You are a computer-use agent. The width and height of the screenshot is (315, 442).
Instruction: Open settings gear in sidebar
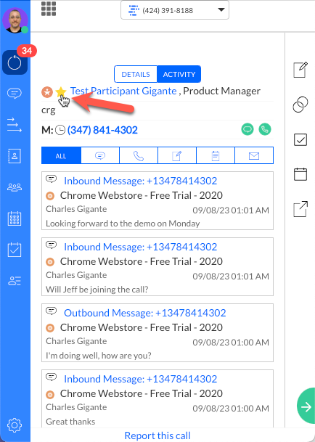point(15,425)
